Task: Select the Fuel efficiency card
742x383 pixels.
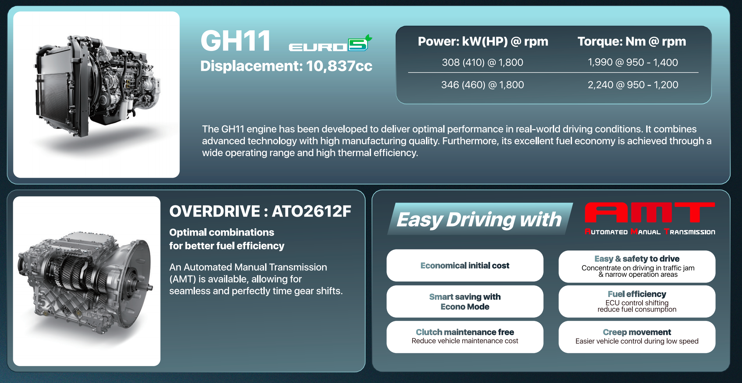Action: pyautogui.click(x=637, y=301)
